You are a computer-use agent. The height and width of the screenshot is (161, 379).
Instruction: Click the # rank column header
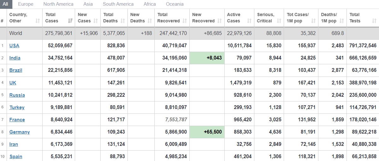point(2,21)
